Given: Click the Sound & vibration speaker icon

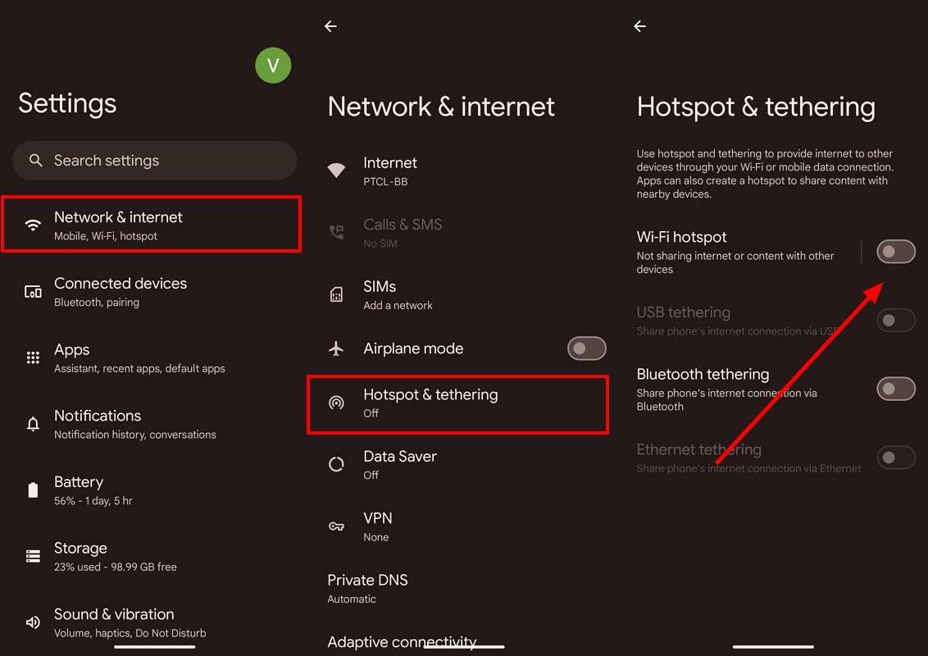Looking at the screenshot, I should pyautogui.click(x=33, y=622).
